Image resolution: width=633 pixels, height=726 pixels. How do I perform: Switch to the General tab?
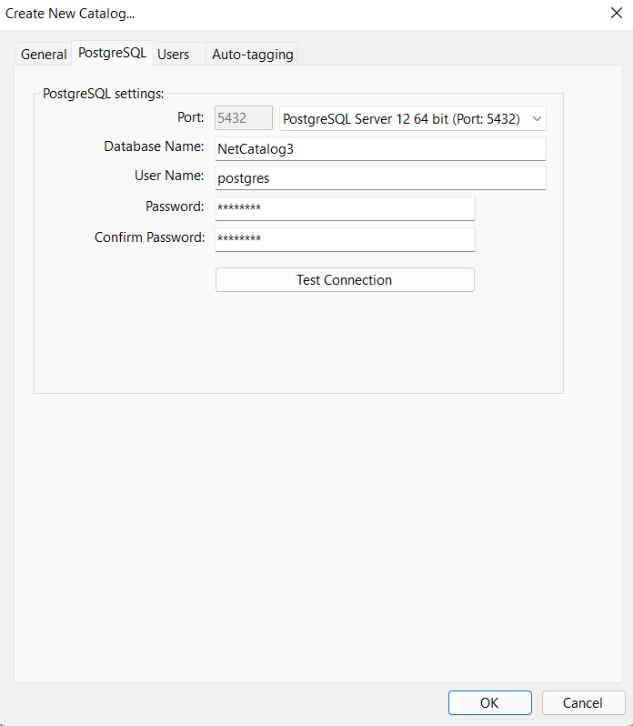pos(44,55)
